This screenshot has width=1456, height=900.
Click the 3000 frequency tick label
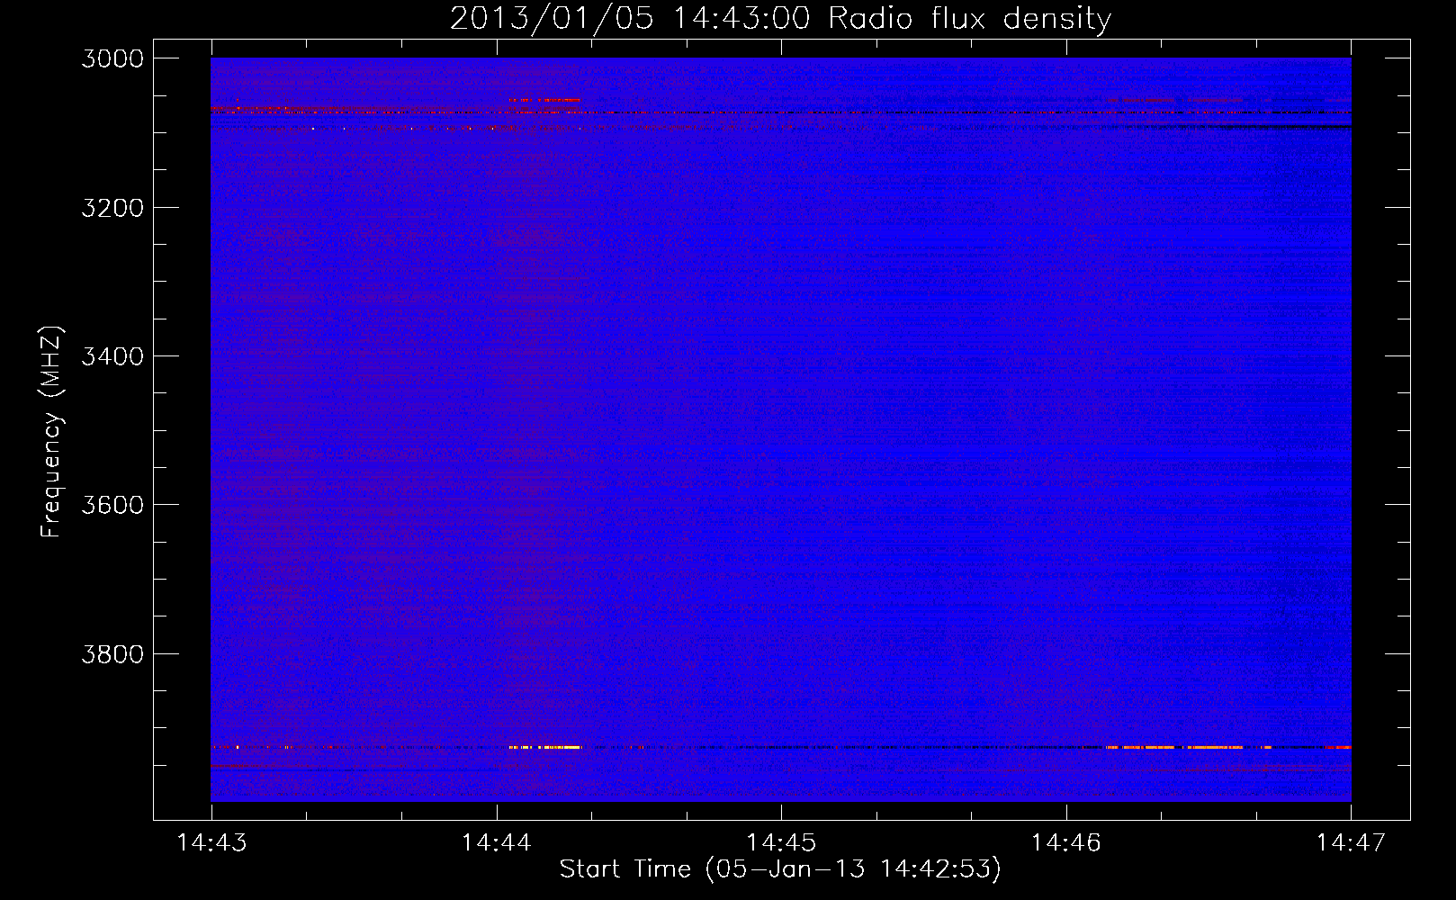(x=112, y=58)
